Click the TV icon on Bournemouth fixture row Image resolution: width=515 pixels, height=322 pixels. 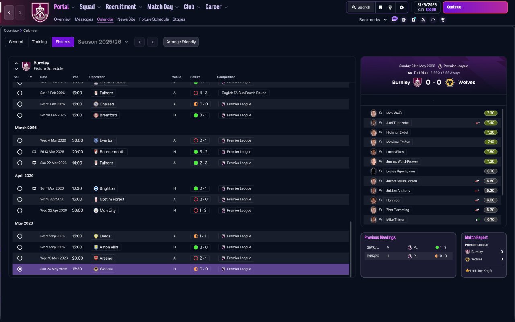point(34,152)
